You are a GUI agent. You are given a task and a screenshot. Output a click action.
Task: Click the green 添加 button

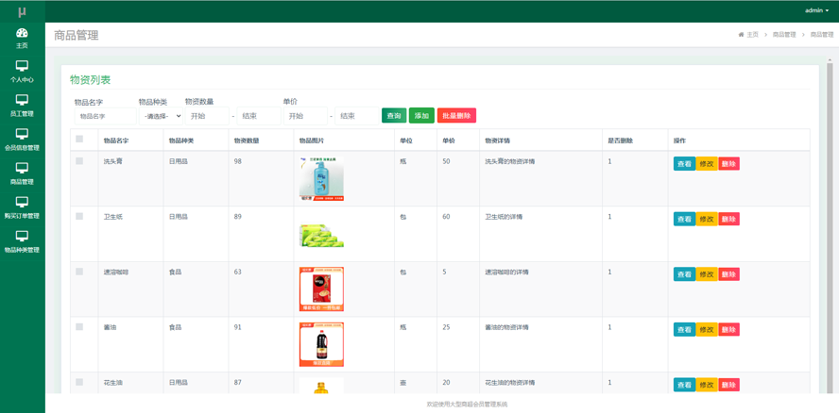click(x=421, y=115)
